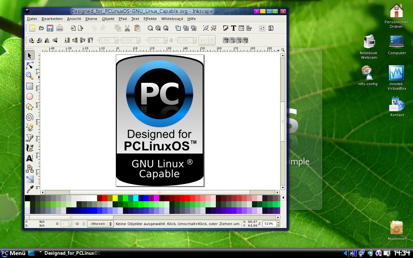Viewport: 413px width, 258px height.
Task: Toggle layer lock in status bar
Action: coord(83,223)
